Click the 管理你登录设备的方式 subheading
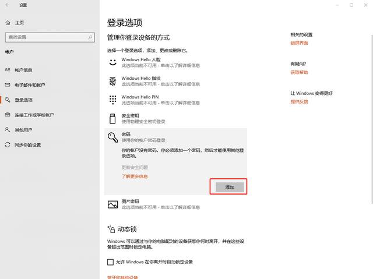 pos(138,37)
